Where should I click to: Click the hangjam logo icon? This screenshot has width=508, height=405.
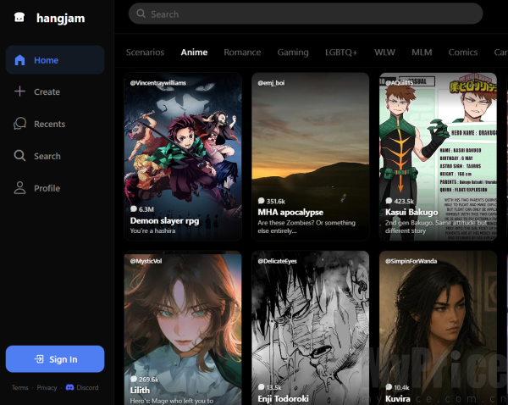click(19, 17)
